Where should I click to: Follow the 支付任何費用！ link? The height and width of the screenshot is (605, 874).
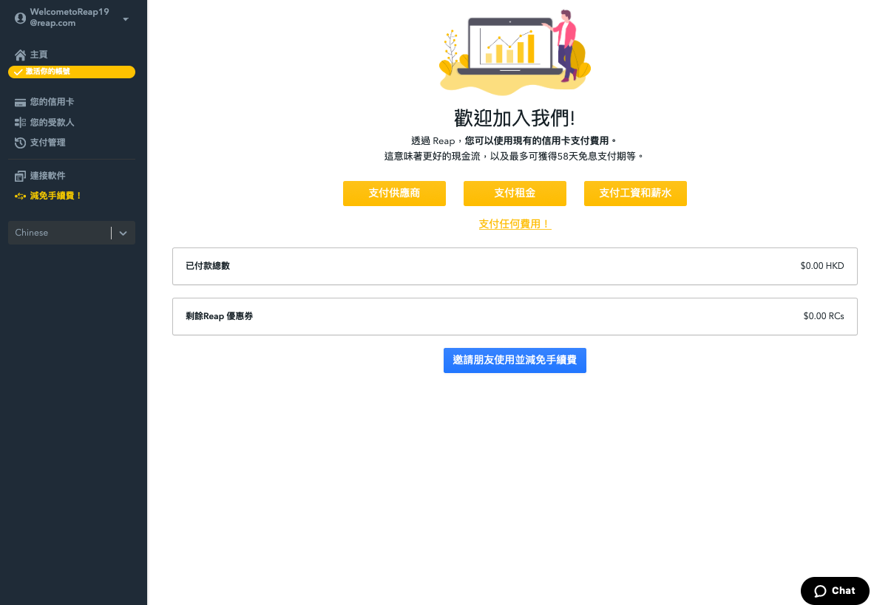[515, 224]
